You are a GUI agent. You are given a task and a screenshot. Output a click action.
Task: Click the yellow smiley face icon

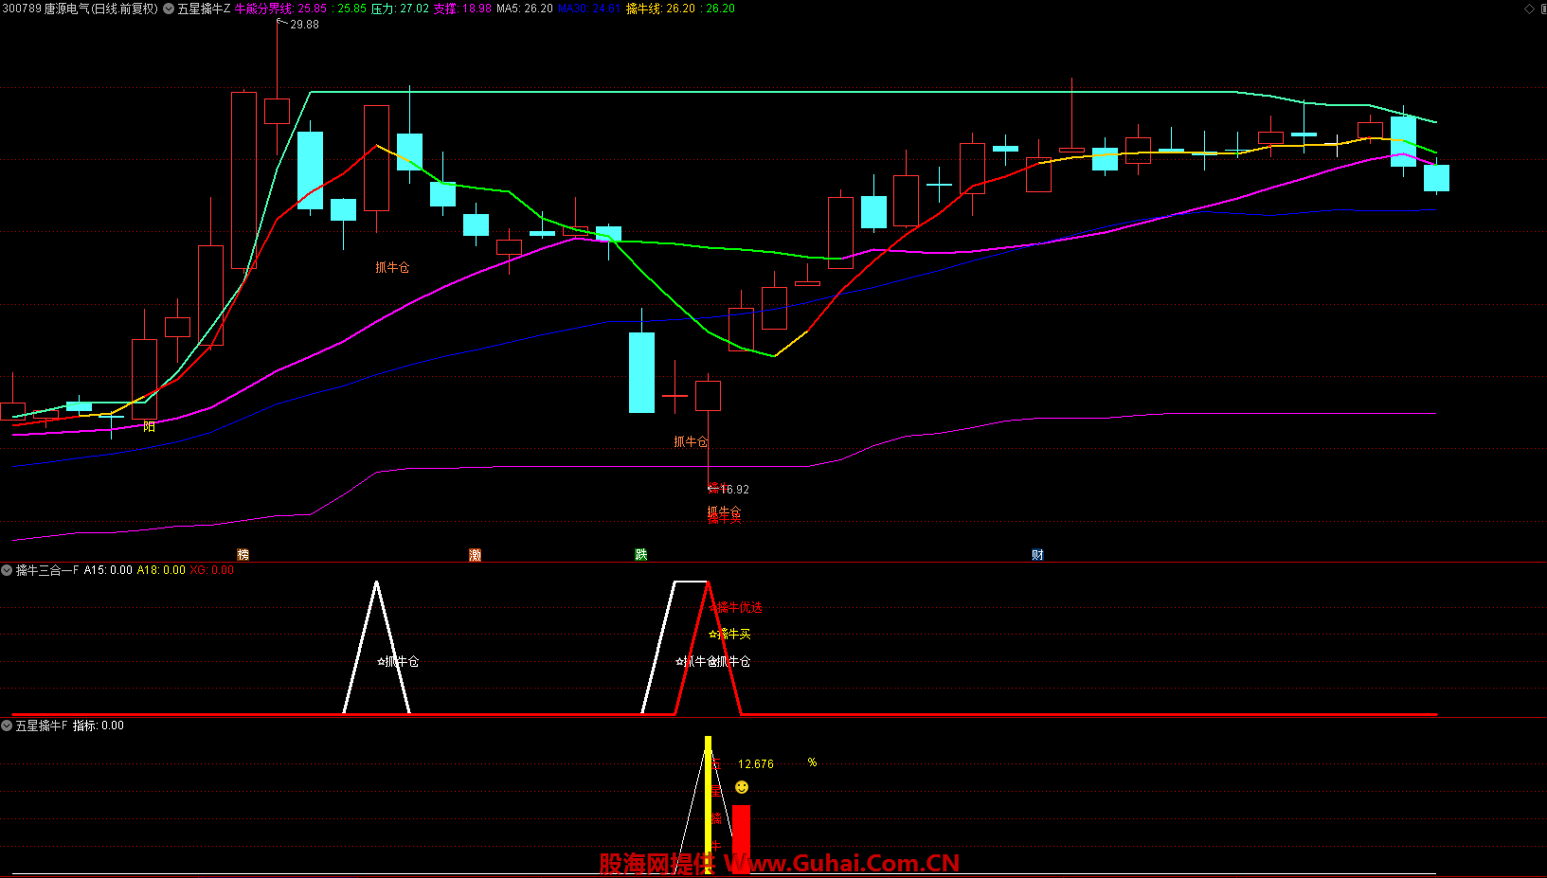click(x=742, y=787)
